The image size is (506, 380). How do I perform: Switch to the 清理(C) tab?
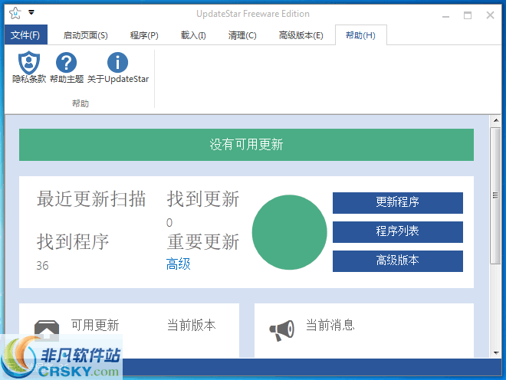pyautogui.click(x=242, y=35)
